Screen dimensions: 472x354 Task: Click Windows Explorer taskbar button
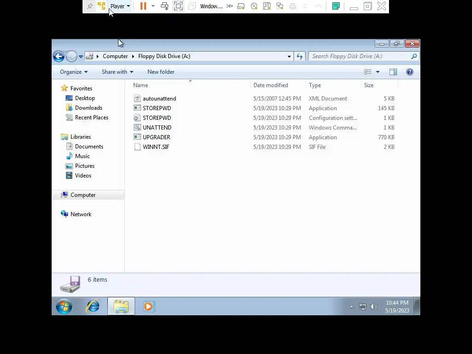tap(121, 307)
